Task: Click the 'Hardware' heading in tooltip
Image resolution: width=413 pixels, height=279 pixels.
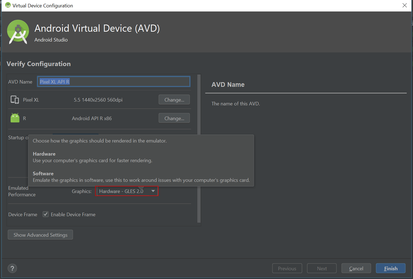Action: (x=44, y=154)
